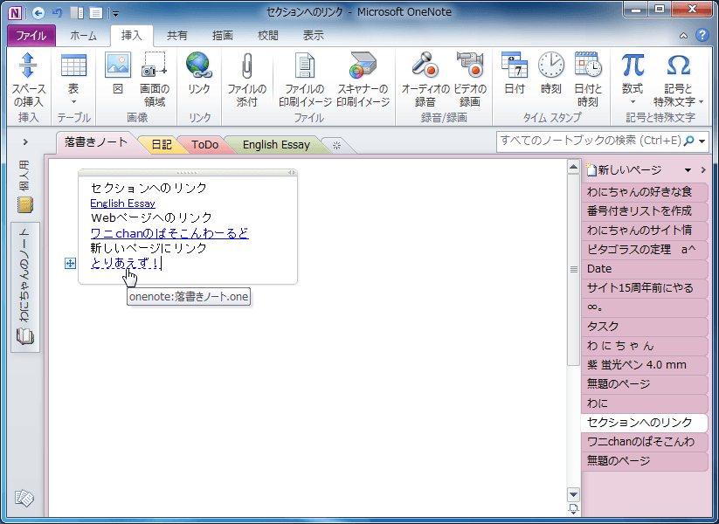Viewport: 719px width, 524px height.
Task: Switch to the 表示 ribbon tab
Action: (x=313, y=35)
